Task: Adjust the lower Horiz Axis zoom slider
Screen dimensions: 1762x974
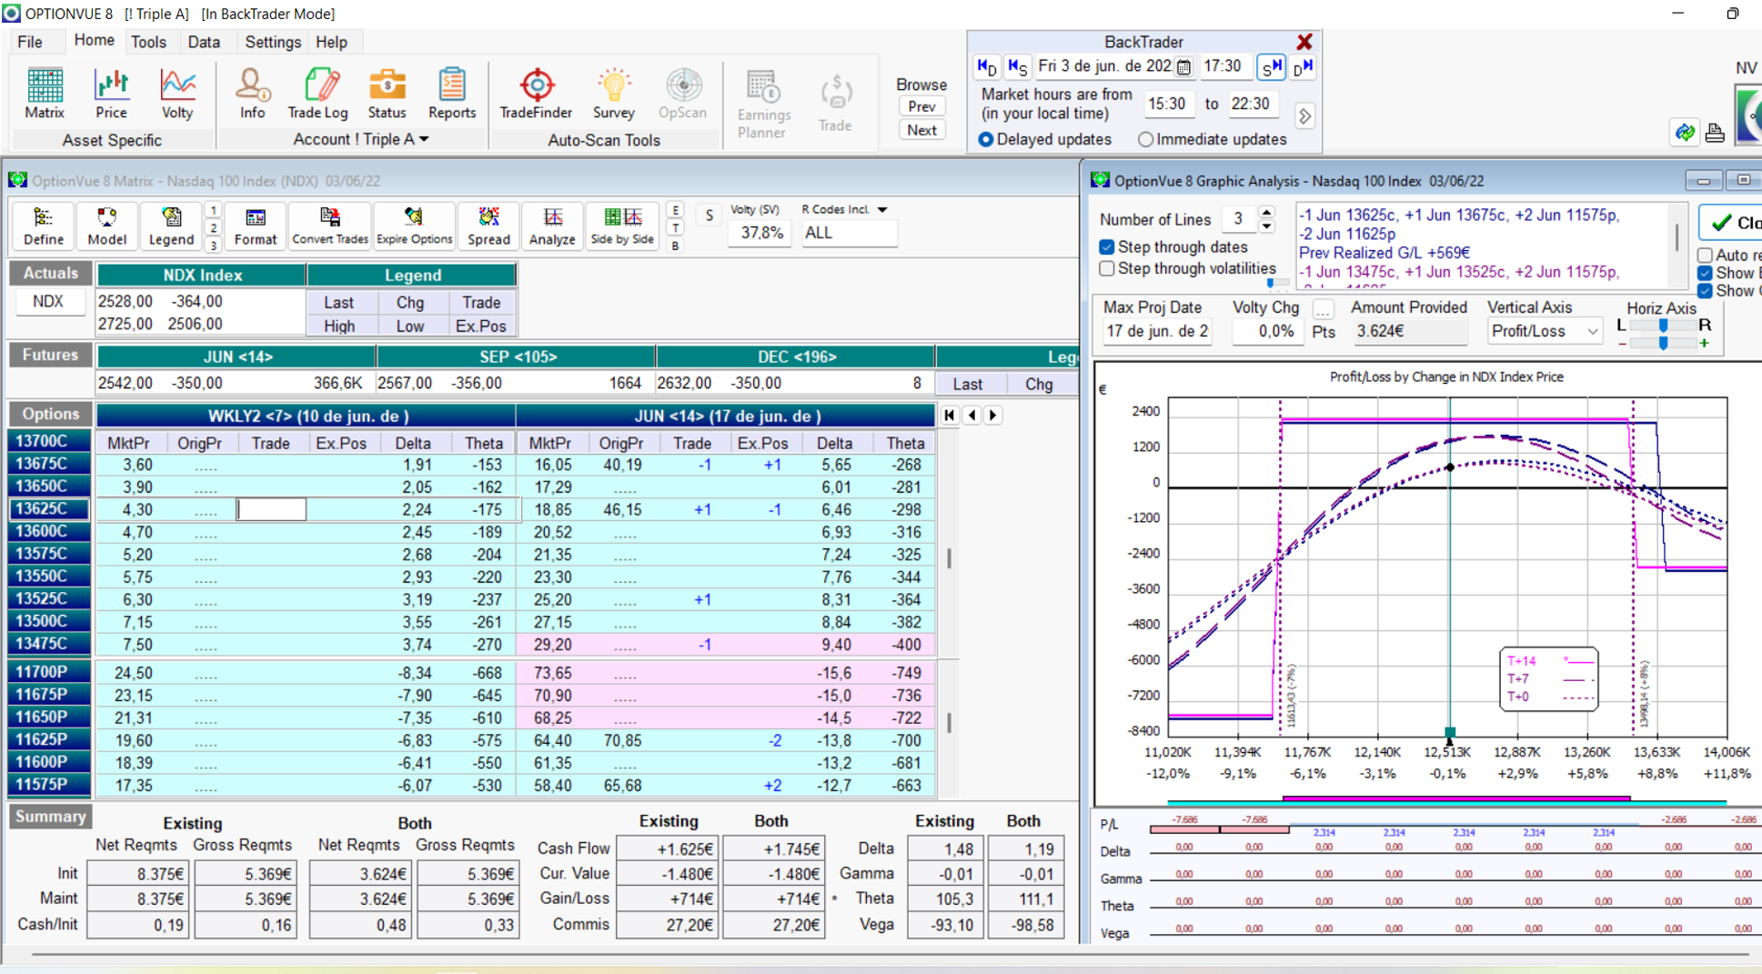Action: 1663,343
